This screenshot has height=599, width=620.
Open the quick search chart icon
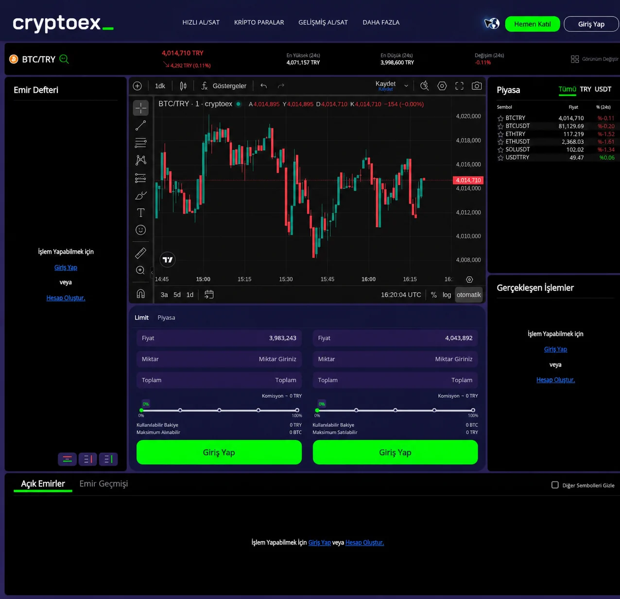(424, 86)
